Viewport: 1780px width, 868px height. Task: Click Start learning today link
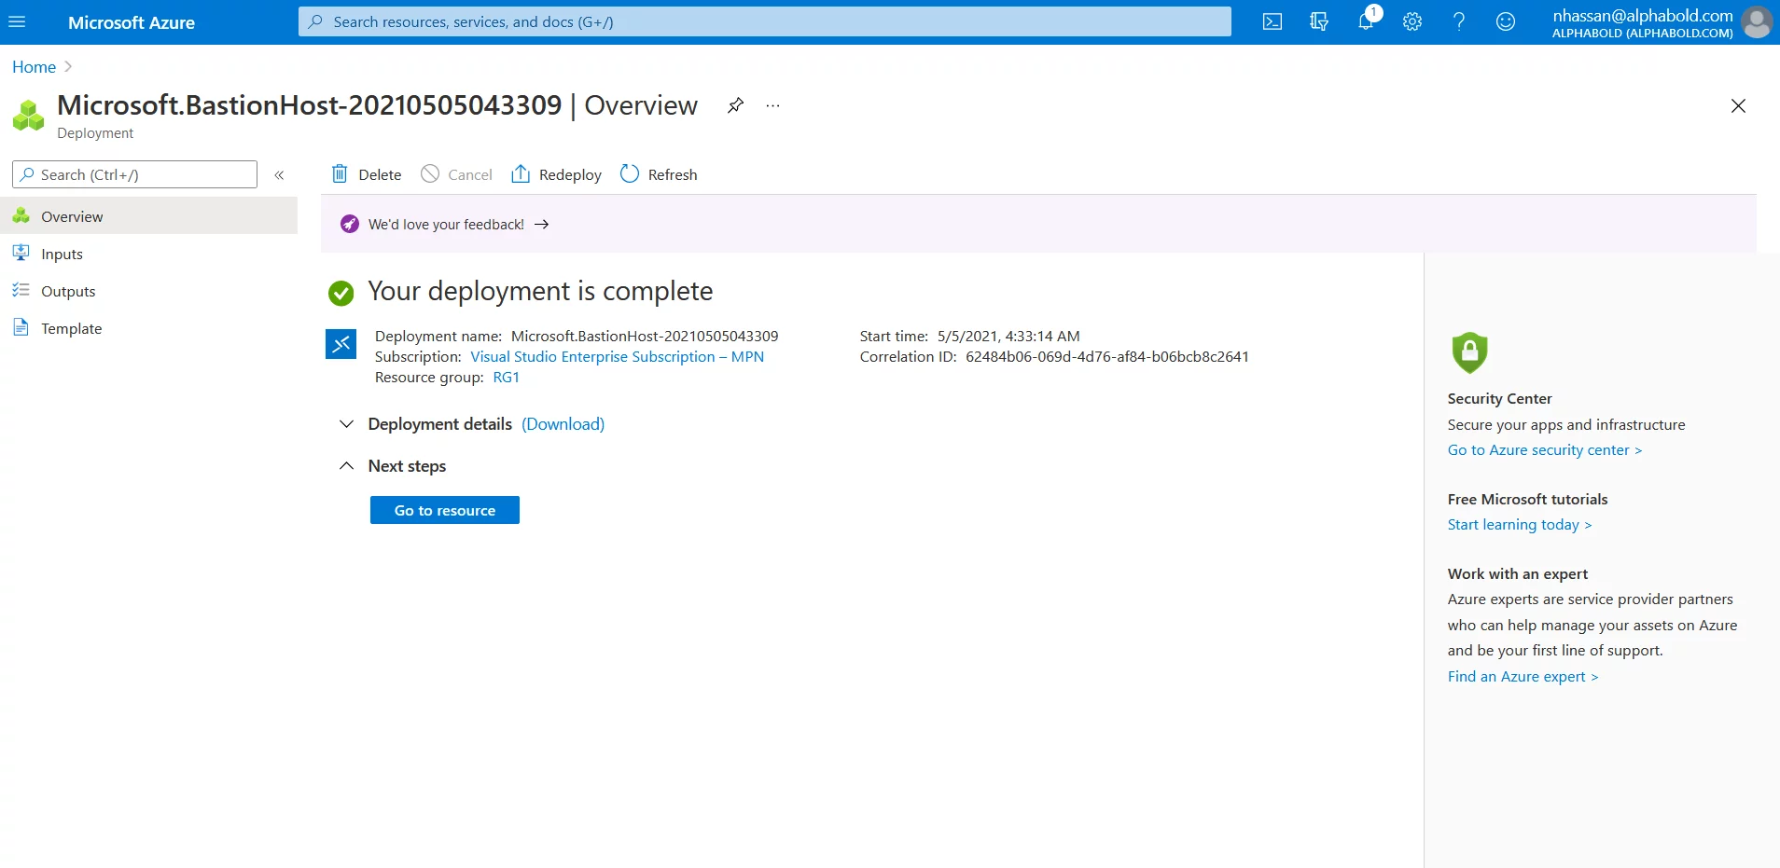pyautogui.click(x=1520, y=525)
